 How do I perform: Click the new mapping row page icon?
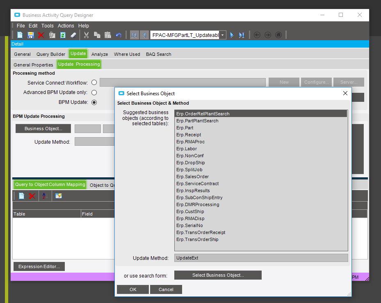21,196
